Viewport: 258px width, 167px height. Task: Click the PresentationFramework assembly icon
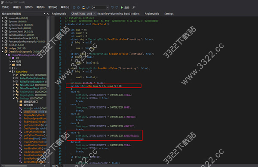click(6, 41)
